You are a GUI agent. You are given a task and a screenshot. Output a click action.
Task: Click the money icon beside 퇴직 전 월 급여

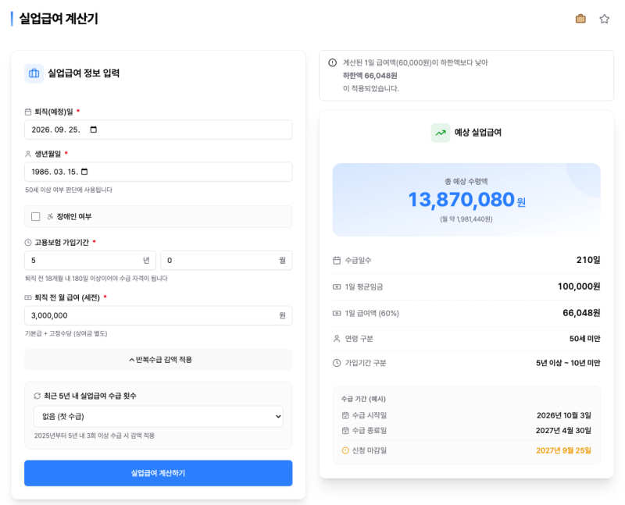pos(28,297)
